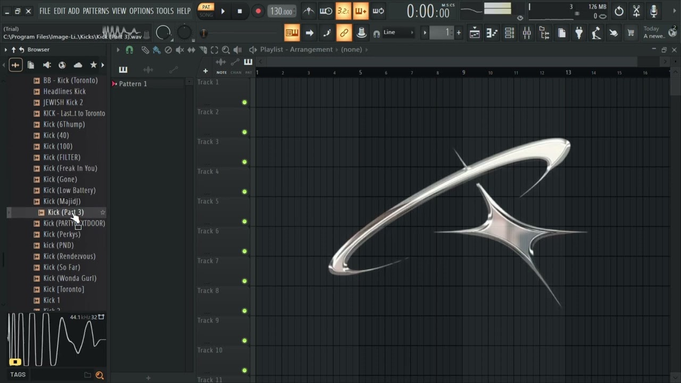Image resolution: width=681 pixels, height=383 pixels.
Task: Select the playlist Slip tool
Action: (191, 49)
